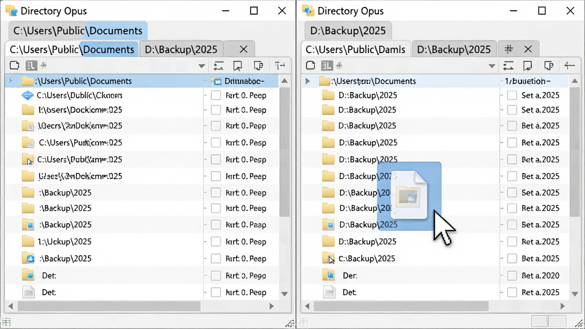
Task: Sort by the Dritunaboc- column header in left window
Action: (x=242, y=81)
